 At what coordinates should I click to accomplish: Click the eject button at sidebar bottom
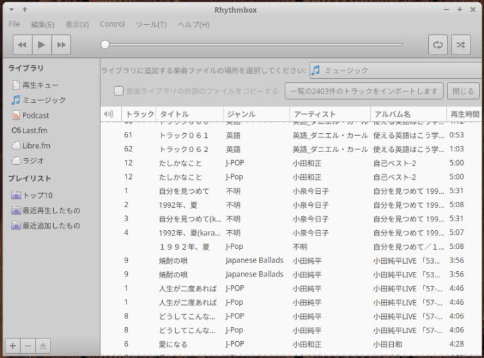click(x=43, y=346)
